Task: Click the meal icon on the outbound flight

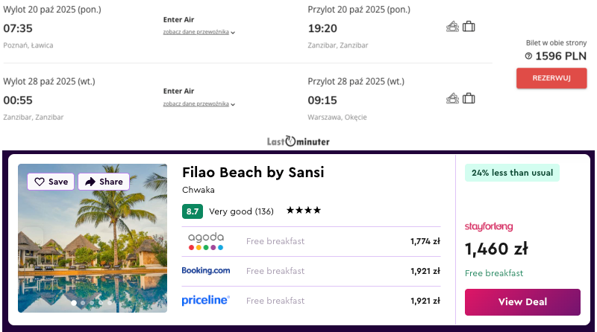Action: (453, 27)
